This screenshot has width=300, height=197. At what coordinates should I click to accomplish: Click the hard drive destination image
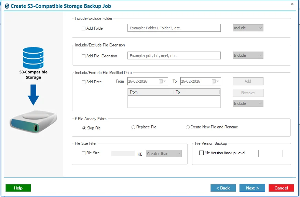pos(33,121)
